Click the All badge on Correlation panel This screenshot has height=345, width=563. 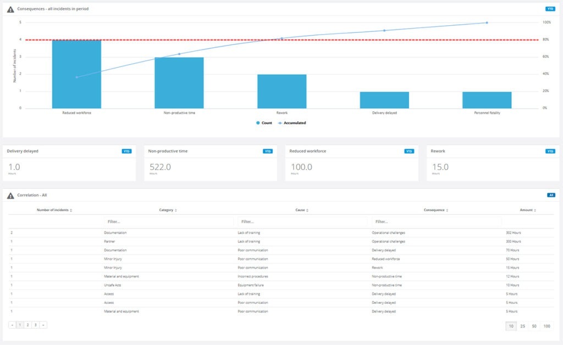click(x=550, y=194)
